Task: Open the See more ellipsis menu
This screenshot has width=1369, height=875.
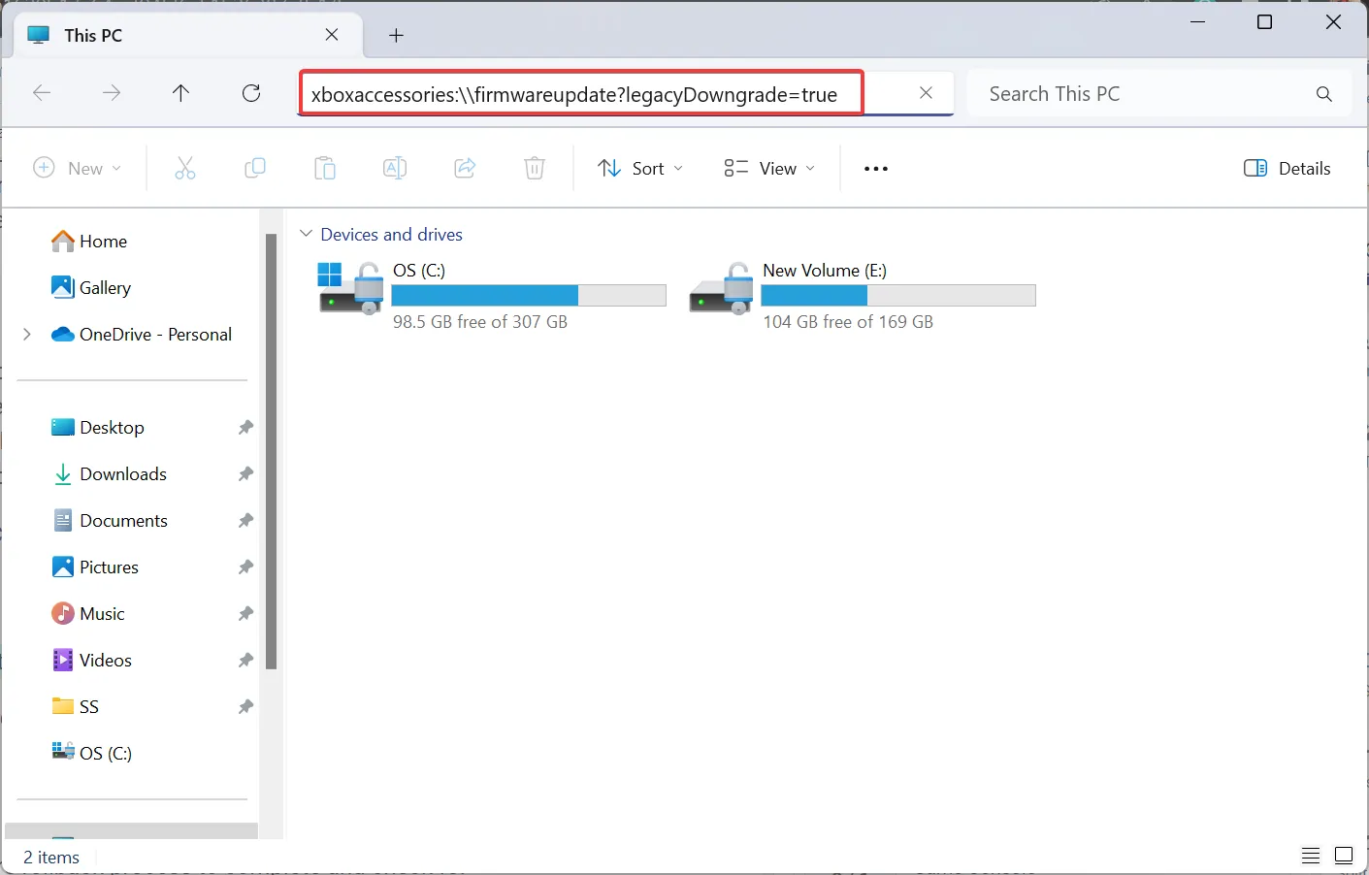Action: [876, 168]
